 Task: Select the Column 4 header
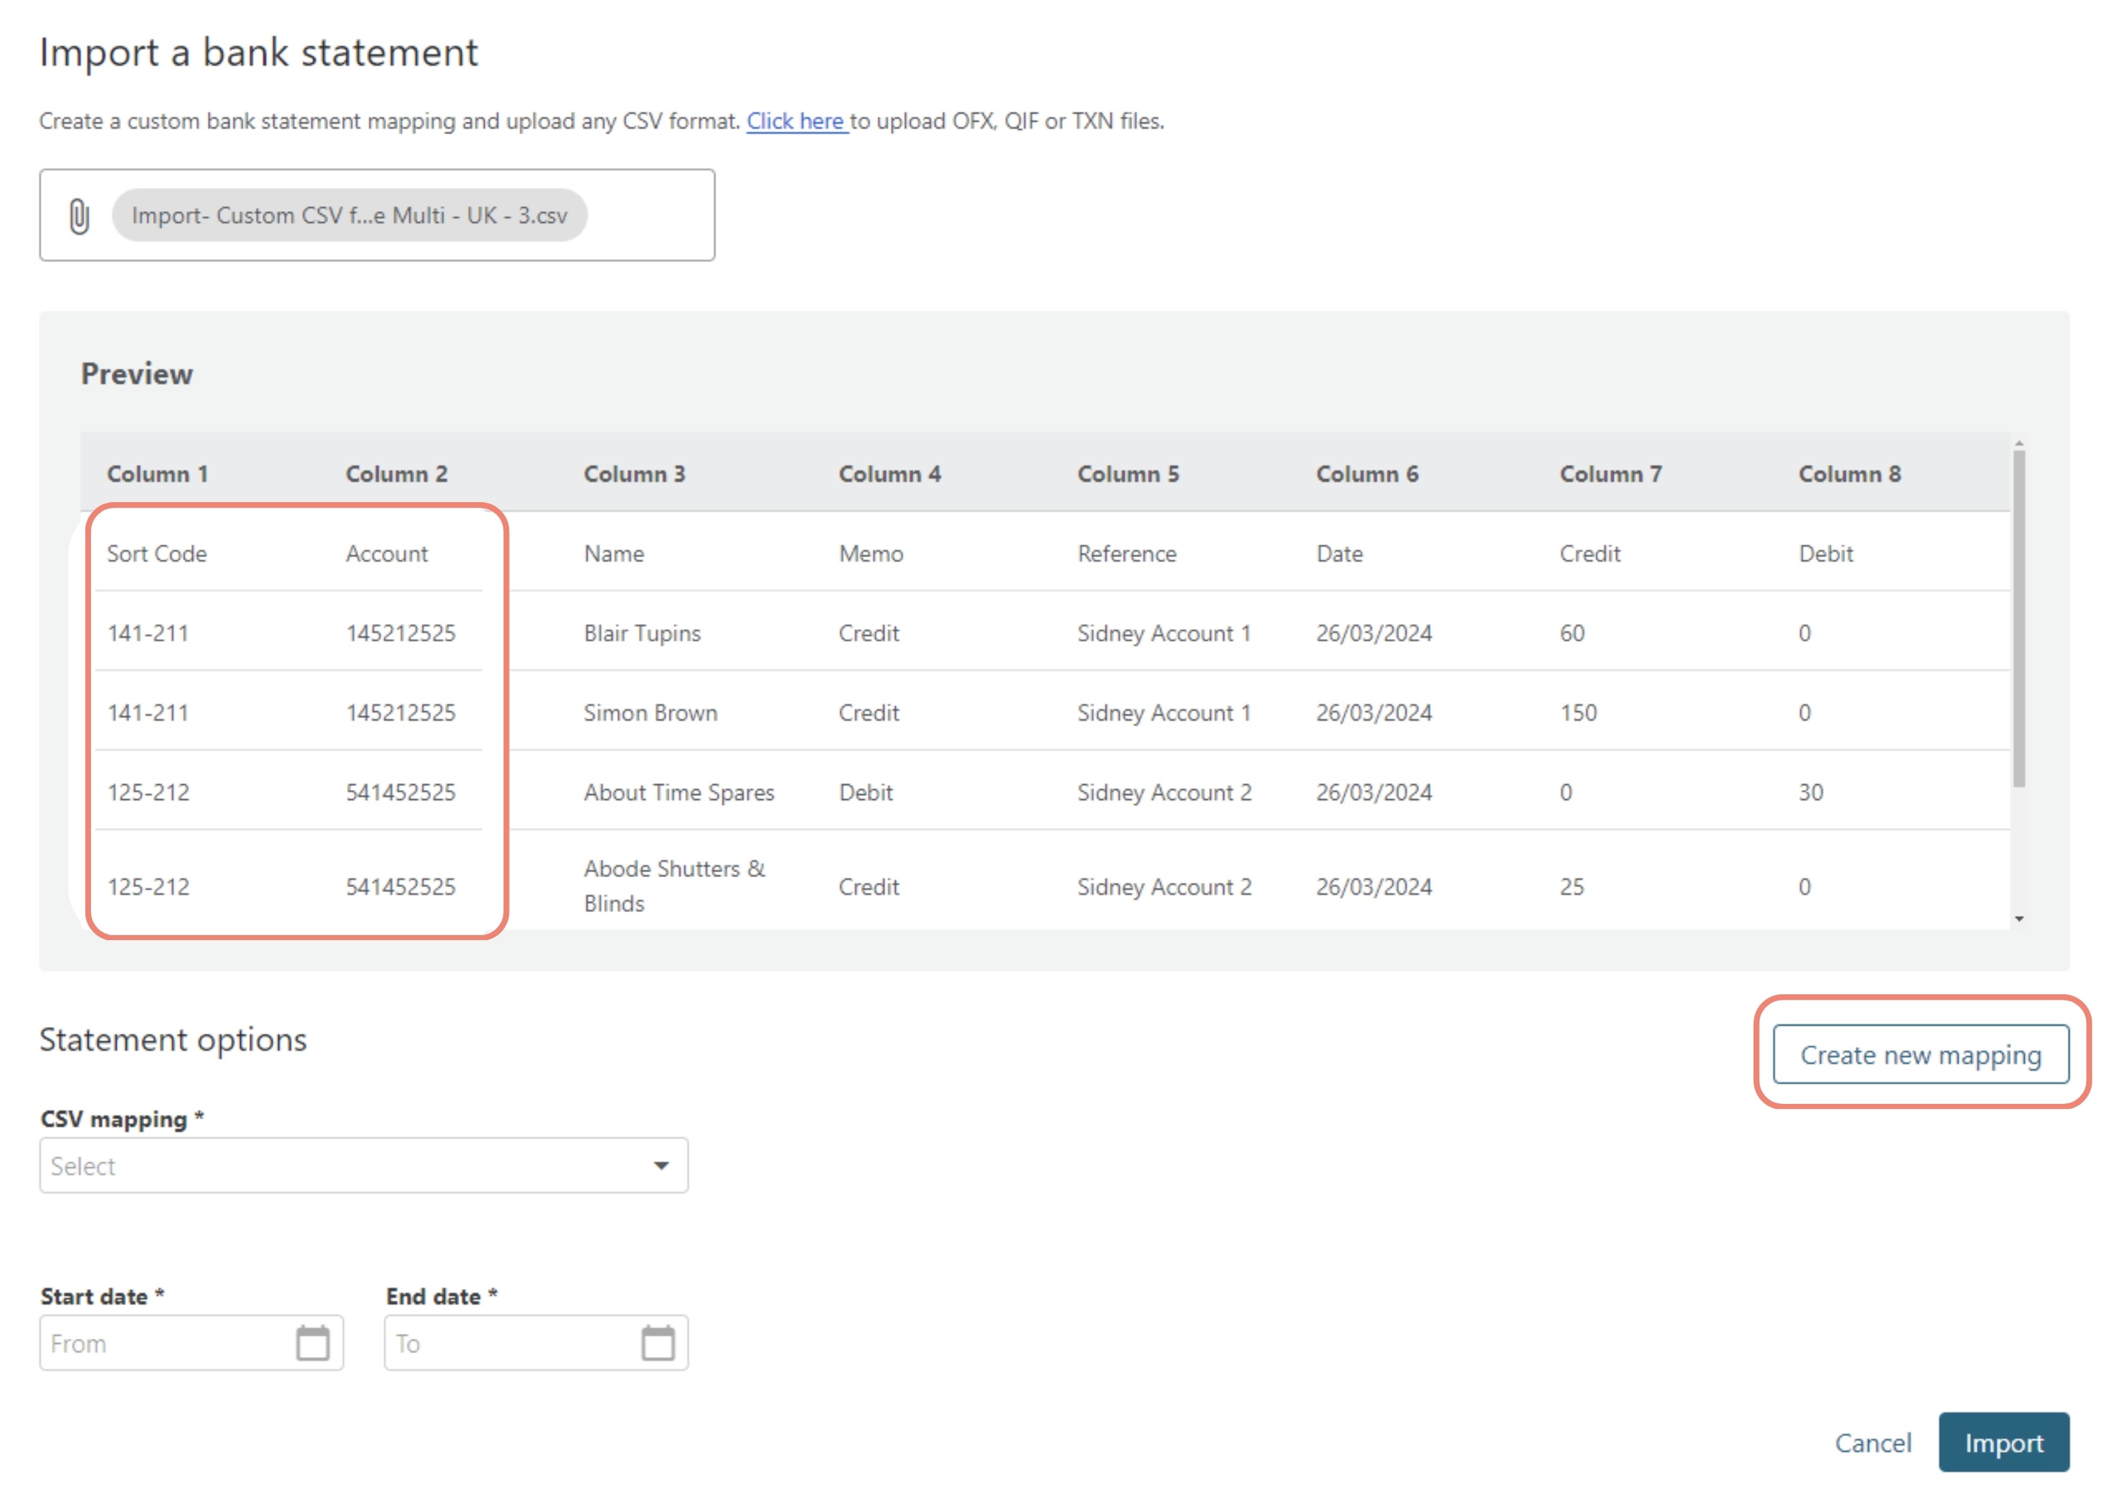click(890, 474)
